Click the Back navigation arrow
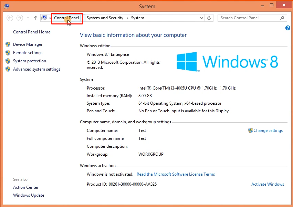 coord(10,18)
